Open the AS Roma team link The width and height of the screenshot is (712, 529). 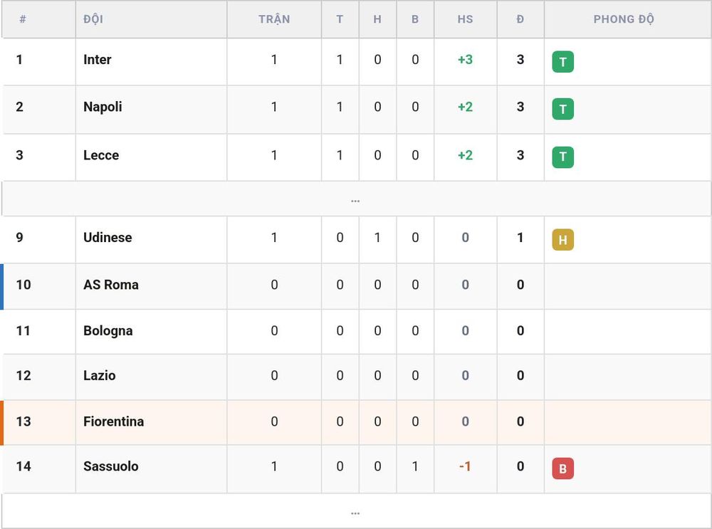coord(111,285)
